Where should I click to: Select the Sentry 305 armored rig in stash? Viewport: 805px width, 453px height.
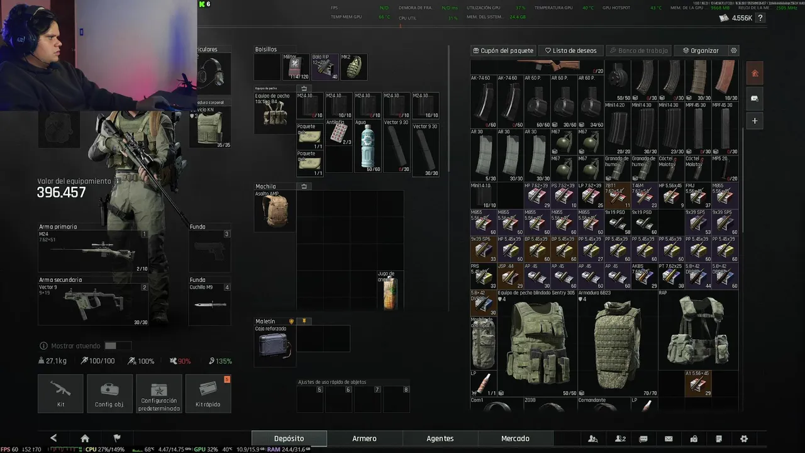[x=536, y=343]
